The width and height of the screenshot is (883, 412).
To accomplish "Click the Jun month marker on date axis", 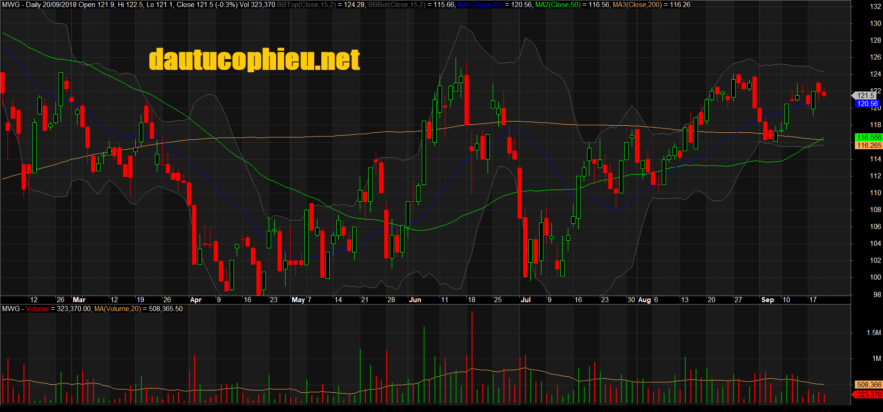I will tap(415, 300).
